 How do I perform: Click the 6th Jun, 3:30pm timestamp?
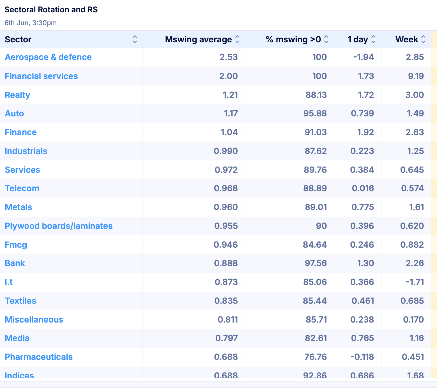[x=31, y=23]
